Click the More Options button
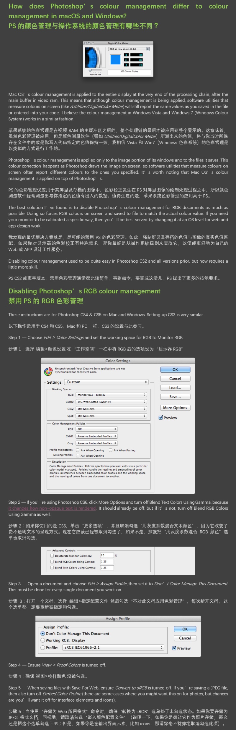 point(175,408)
